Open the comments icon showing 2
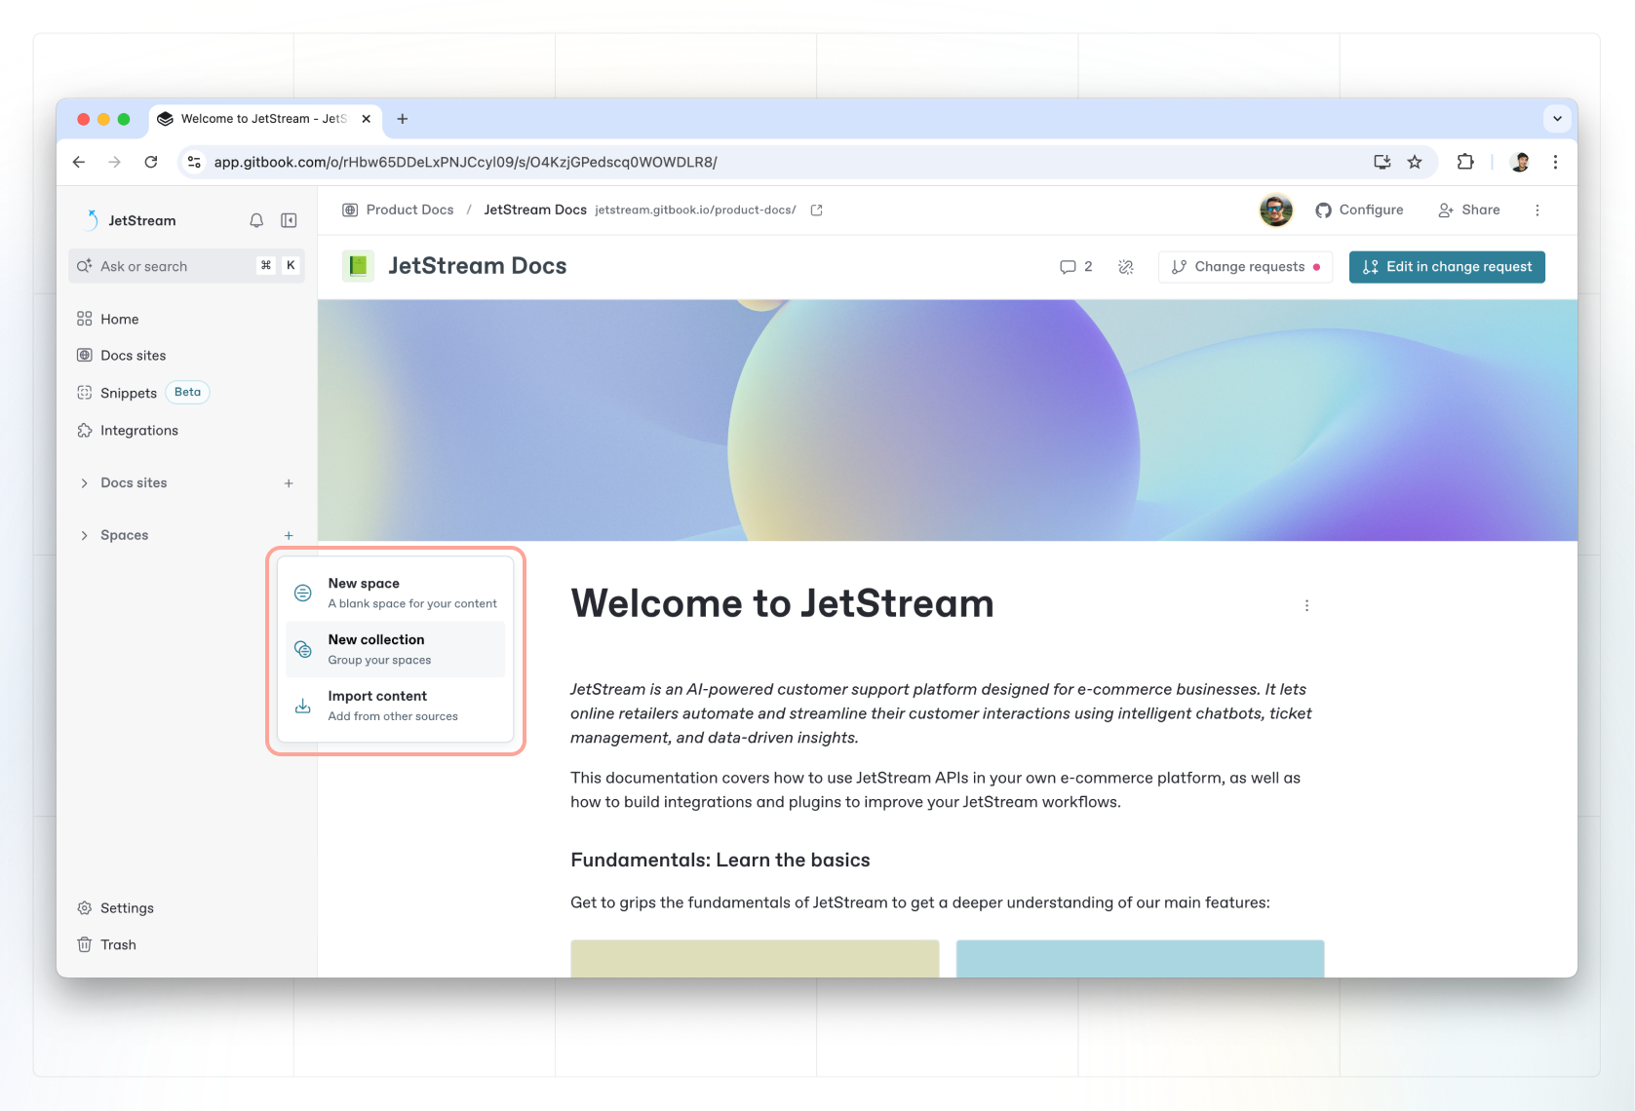 [x=1075, y=267]
